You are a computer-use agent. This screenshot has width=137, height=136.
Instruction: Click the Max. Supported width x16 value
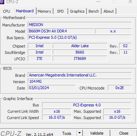(117, 111)
